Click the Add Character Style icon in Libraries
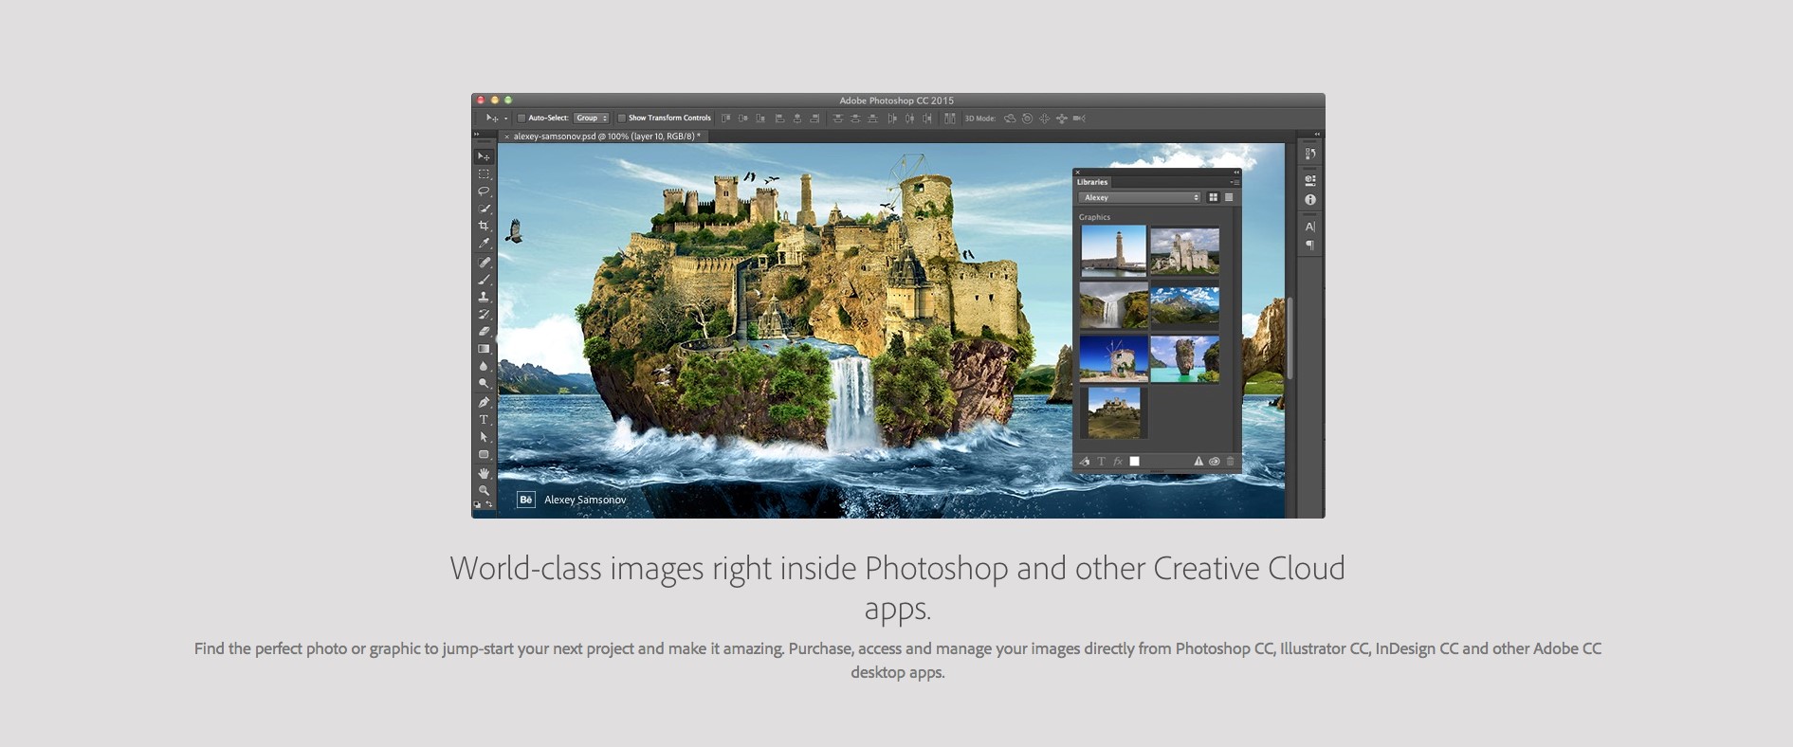Image resolution: width=1793 pixels, height=747 pixels. click(1102, 462)
